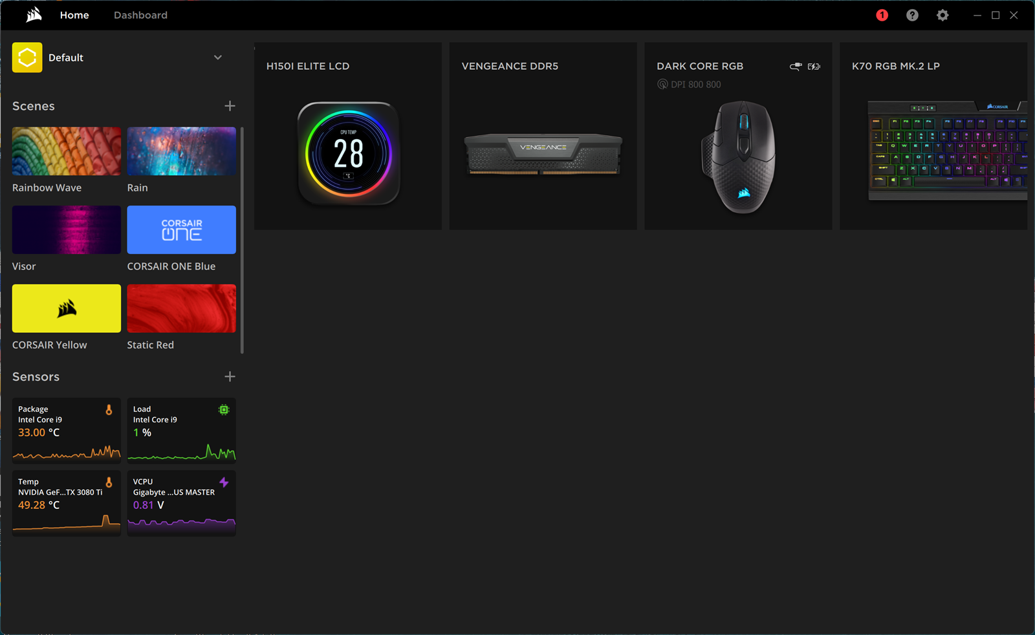Click the Dark Core battery status icon
Screen dimensions: 1035x635
coord(814,66)
